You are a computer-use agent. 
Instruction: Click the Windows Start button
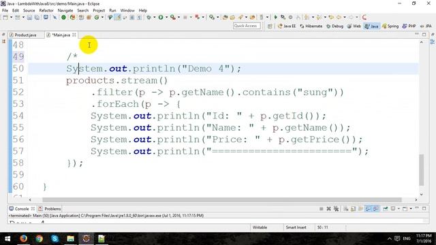(x=7, y=238)
